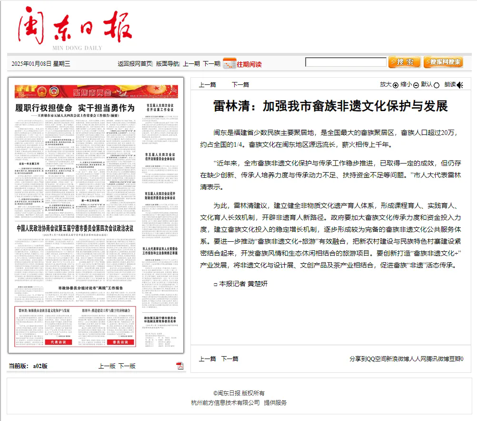Click 上一篇 in the toolbar with zoom controls
Screen dimensions: 477x421
[x=207, y=85]
